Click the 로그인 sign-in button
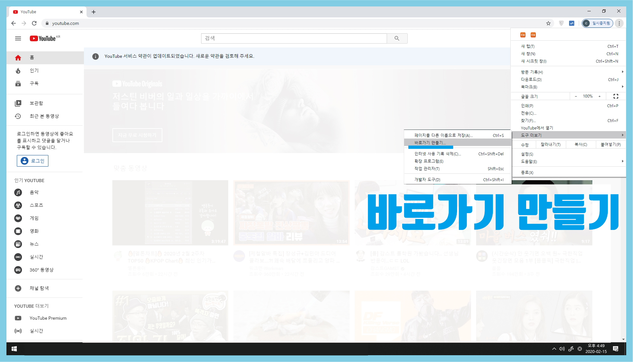 33,161
